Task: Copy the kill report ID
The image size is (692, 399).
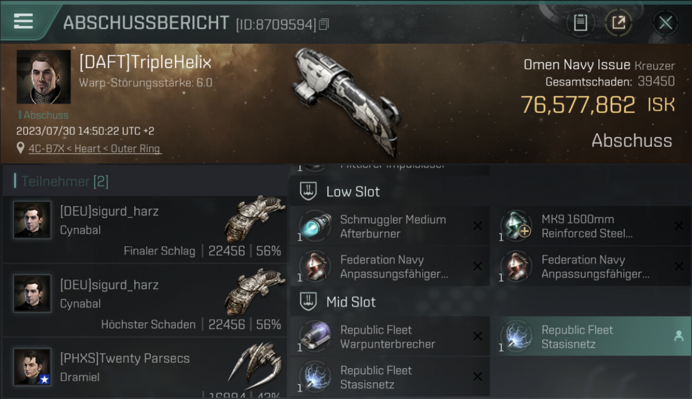Action: (x=324, y=24)
